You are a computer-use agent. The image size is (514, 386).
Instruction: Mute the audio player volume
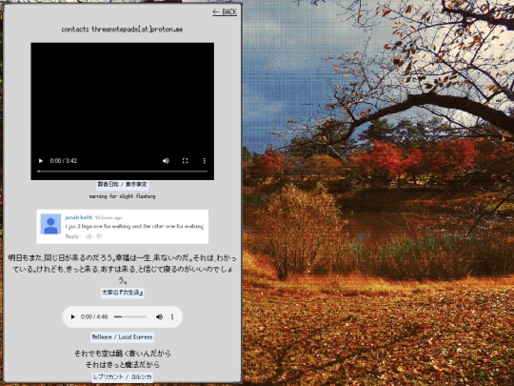(x=159, y=316)
